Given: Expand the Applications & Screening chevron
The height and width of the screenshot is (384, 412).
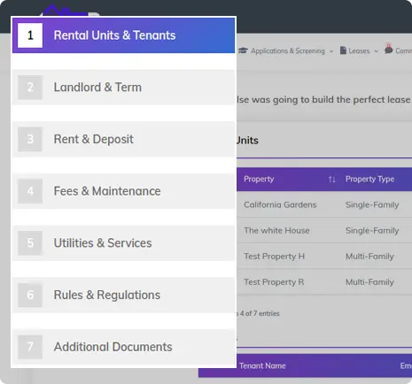Looking at the screenshot, I should tap(331, 51).
